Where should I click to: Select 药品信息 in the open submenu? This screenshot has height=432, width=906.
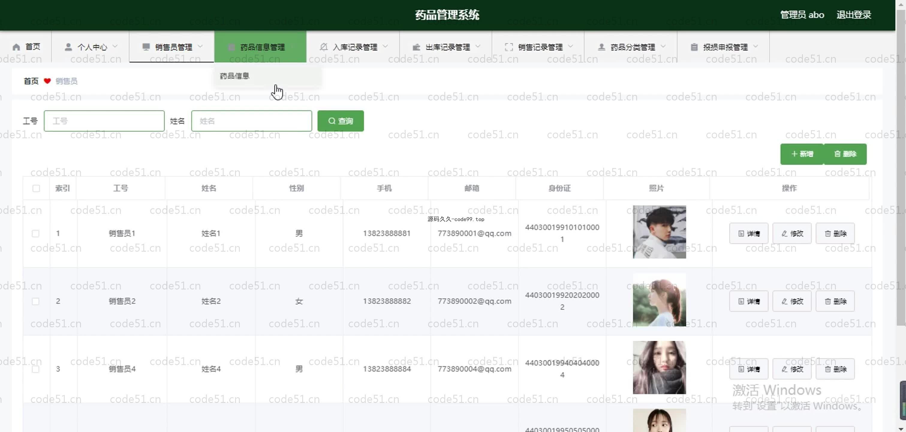tap(234, 76)
